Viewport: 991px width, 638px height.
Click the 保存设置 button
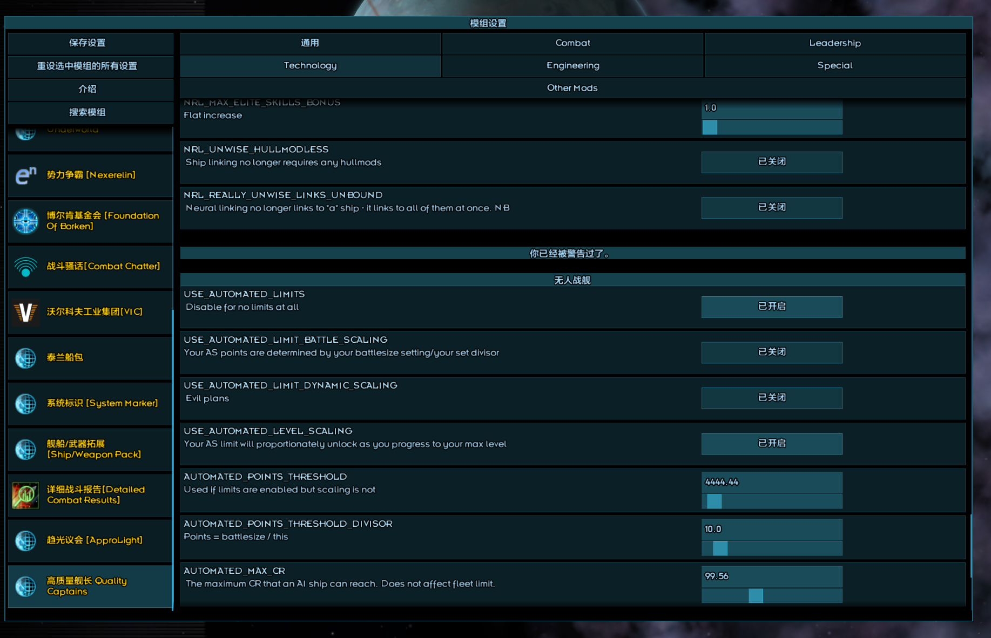(x=90, y=43)
